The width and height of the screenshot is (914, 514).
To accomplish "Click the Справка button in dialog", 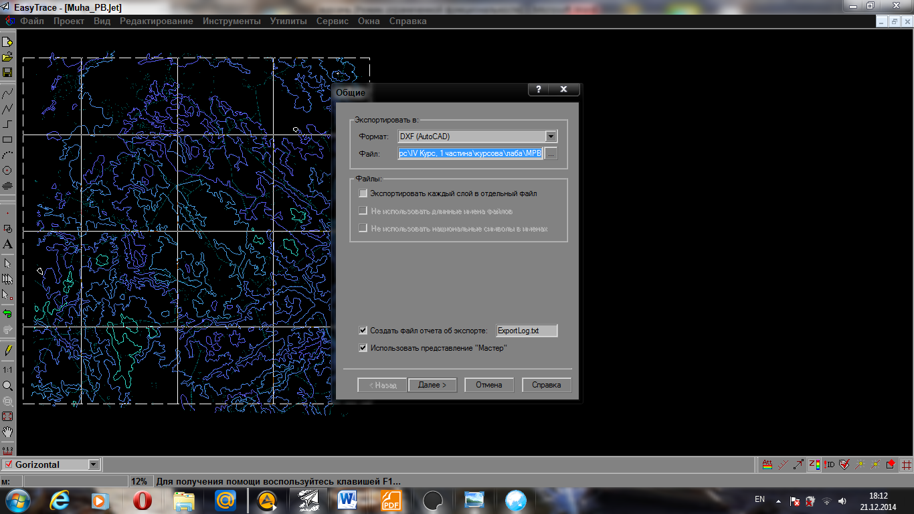I will tap(547, 385).
